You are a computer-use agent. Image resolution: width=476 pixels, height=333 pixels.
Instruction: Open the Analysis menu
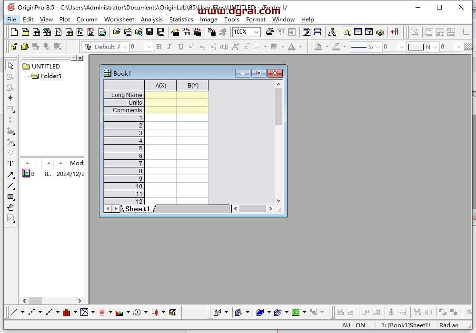tap(151, 20)
